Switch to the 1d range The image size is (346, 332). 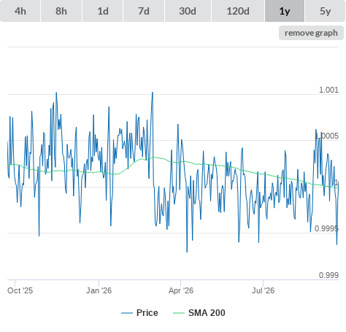pos(103,11)
